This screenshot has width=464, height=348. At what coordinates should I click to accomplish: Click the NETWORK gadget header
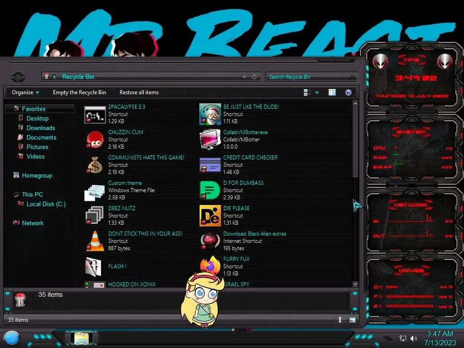point(411,205)
